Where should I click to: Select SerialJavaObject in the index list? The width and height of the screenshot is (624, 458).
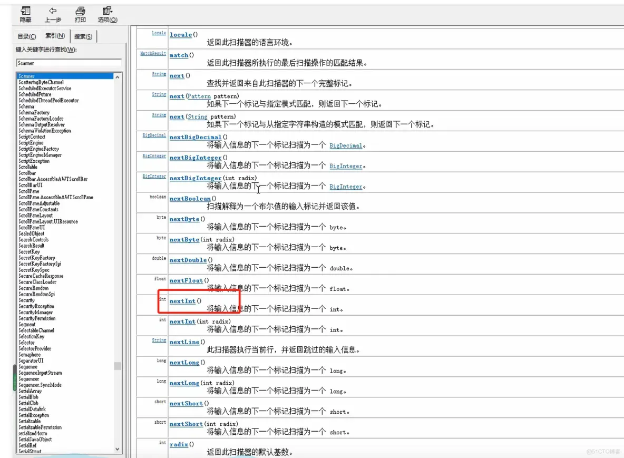click(35, 440)
